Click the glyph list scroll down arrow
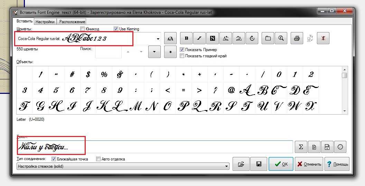Screen dimensions: 365x186 [x=345, y=111]
